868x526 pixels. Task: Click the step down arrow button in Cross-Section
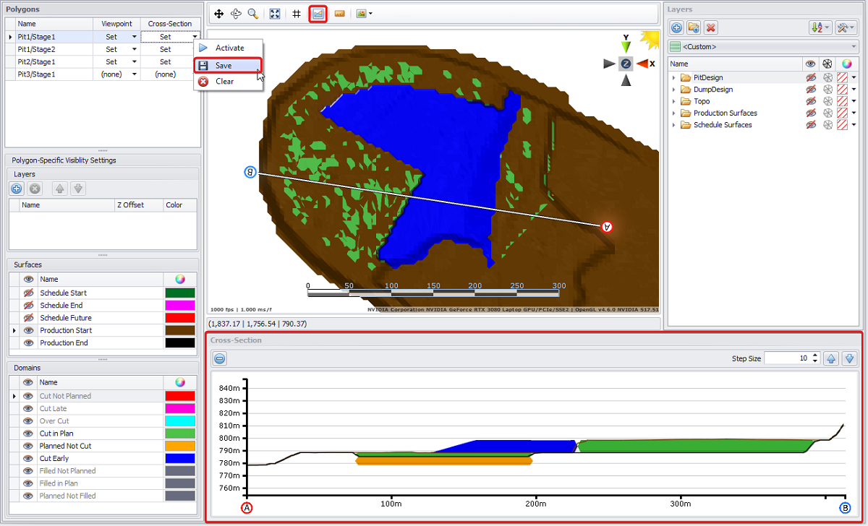point(849,358)
